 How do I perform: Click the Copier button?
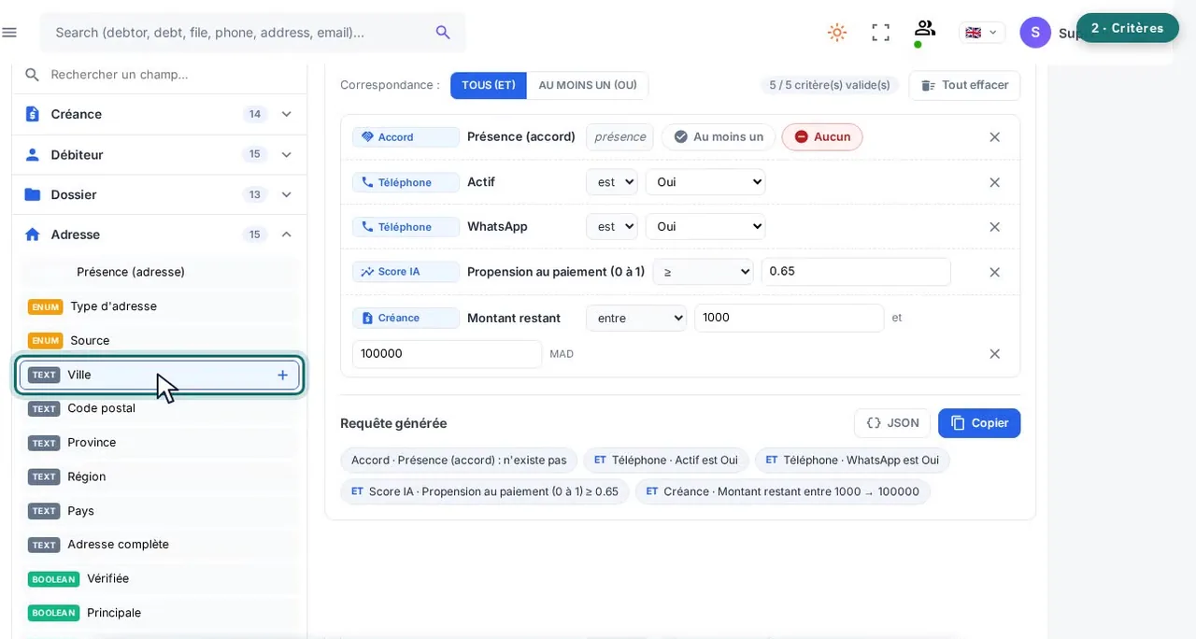(979, 423)
